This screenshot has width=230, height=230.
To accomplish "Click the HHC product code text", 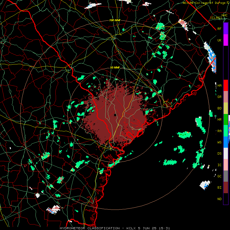I will tap(225, 15).
